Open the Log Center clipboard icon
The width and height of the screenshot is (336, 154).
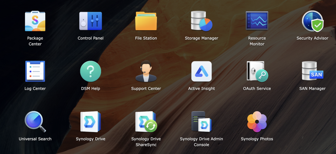(35, 71)
